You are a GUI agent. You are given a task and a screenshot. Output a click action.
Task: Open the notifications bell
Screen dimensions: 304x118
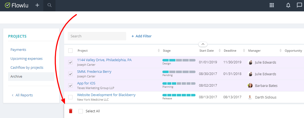coord(288,5)
